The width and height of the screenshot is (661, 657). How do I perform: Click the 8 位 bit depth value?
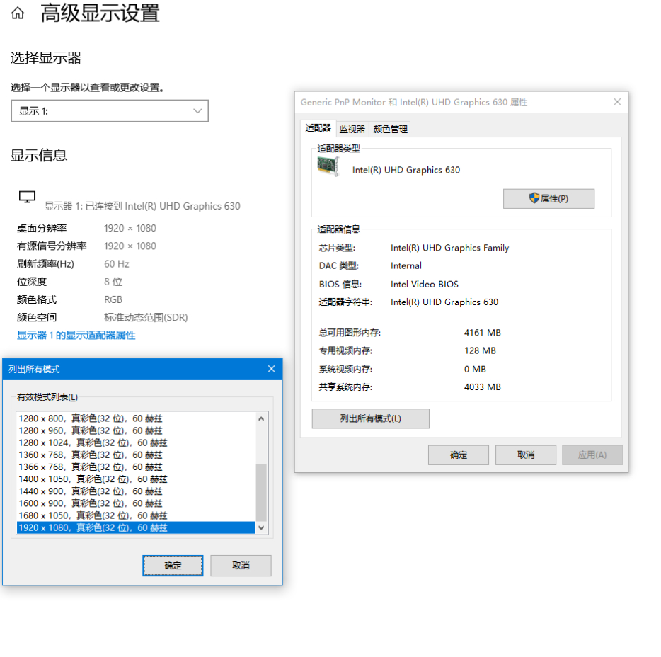click(x=113, y=282)
